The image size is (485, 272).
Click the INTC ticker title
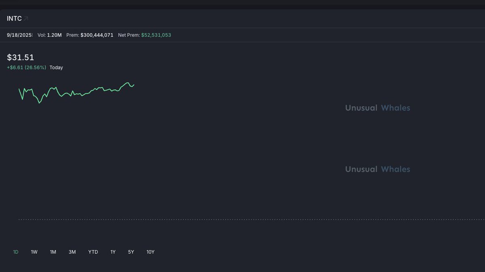(x=14, y=19)
